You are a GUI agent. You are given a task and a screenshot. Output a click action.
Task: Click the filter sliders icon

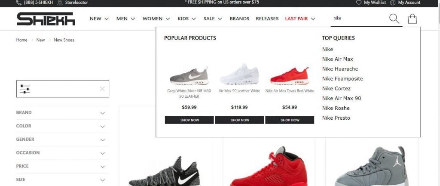tap(24, 89)
